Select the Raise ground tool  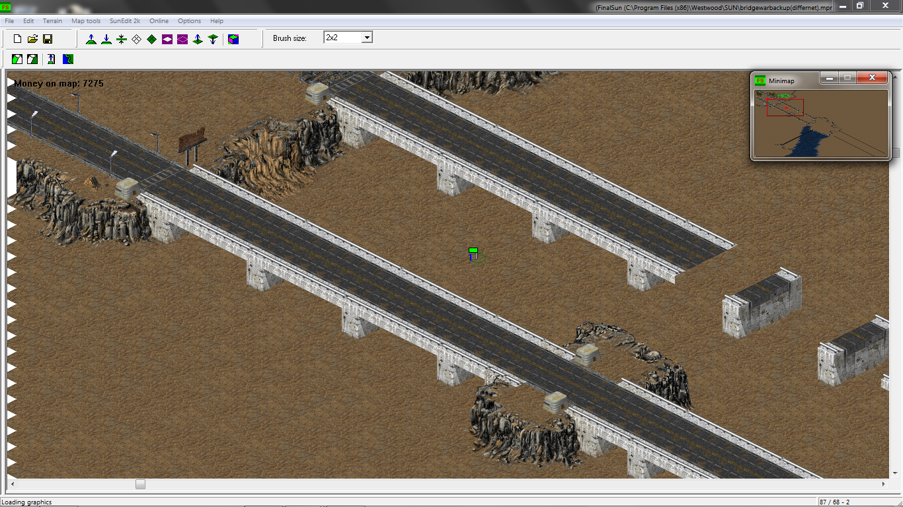pyautogui.click(x=91, y=39)
